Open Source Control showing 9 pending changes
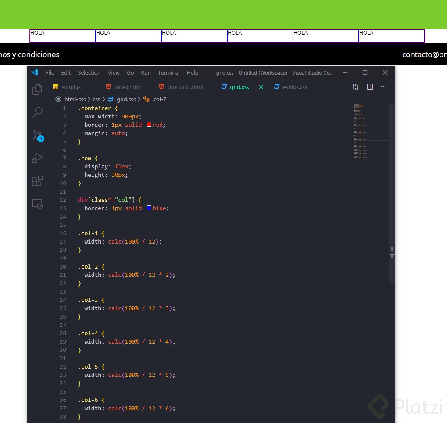Screen dimensions: 447x423 [37, 135]
